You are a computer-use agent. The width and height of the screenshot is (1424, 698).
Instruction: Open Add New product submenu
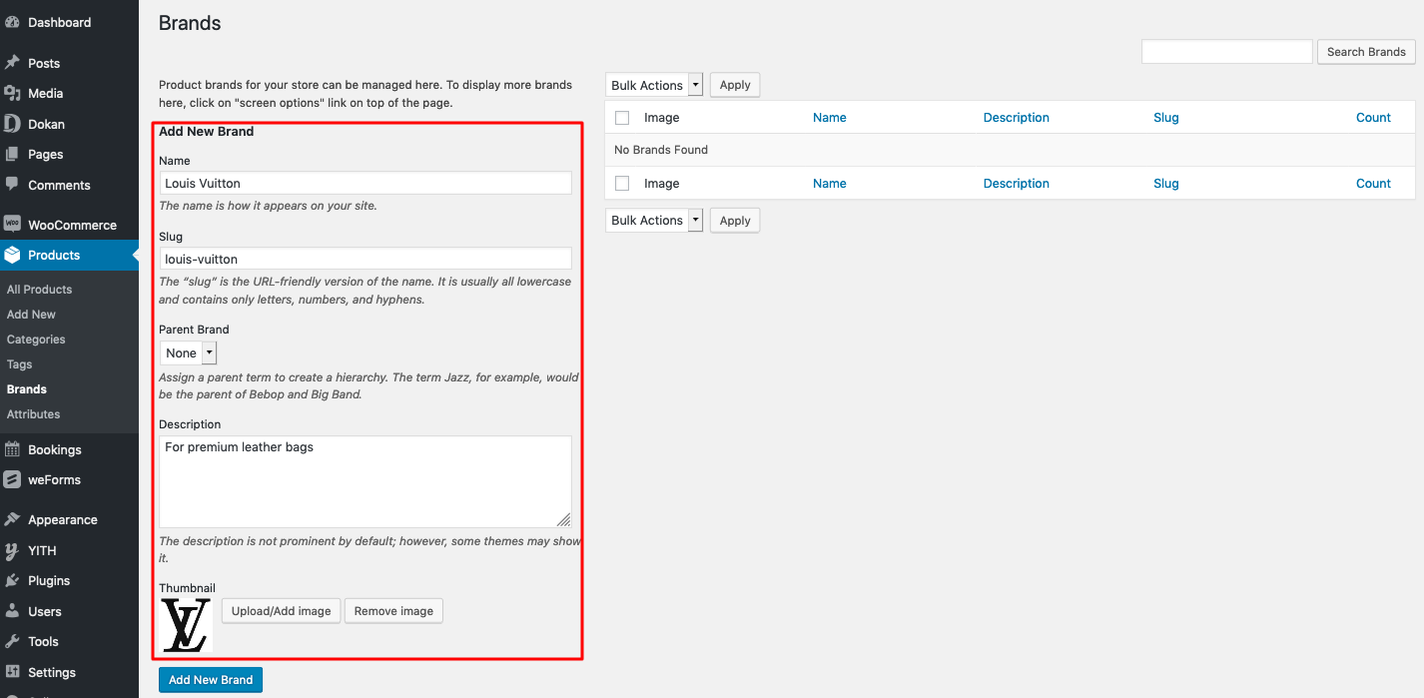pos(31,315)
